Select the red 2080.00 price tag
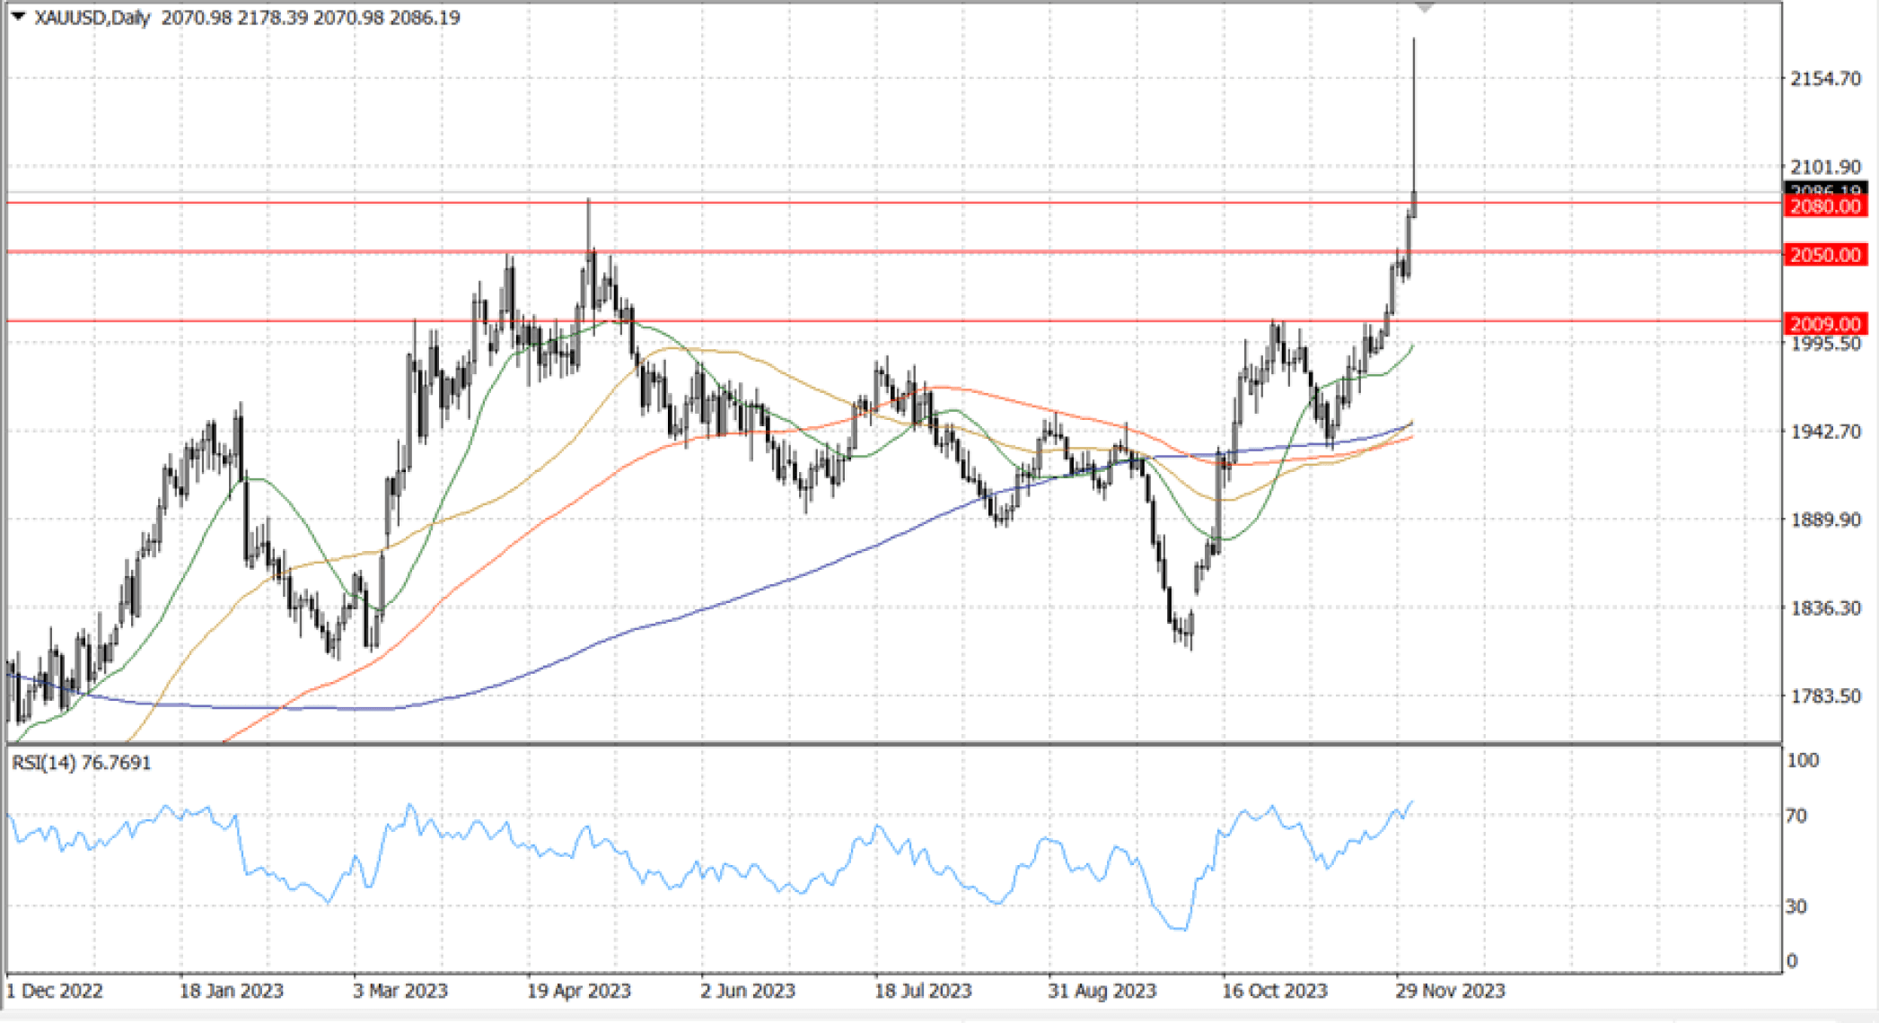Viewport: 1879px width, 1023px height. click(1825, 206)
